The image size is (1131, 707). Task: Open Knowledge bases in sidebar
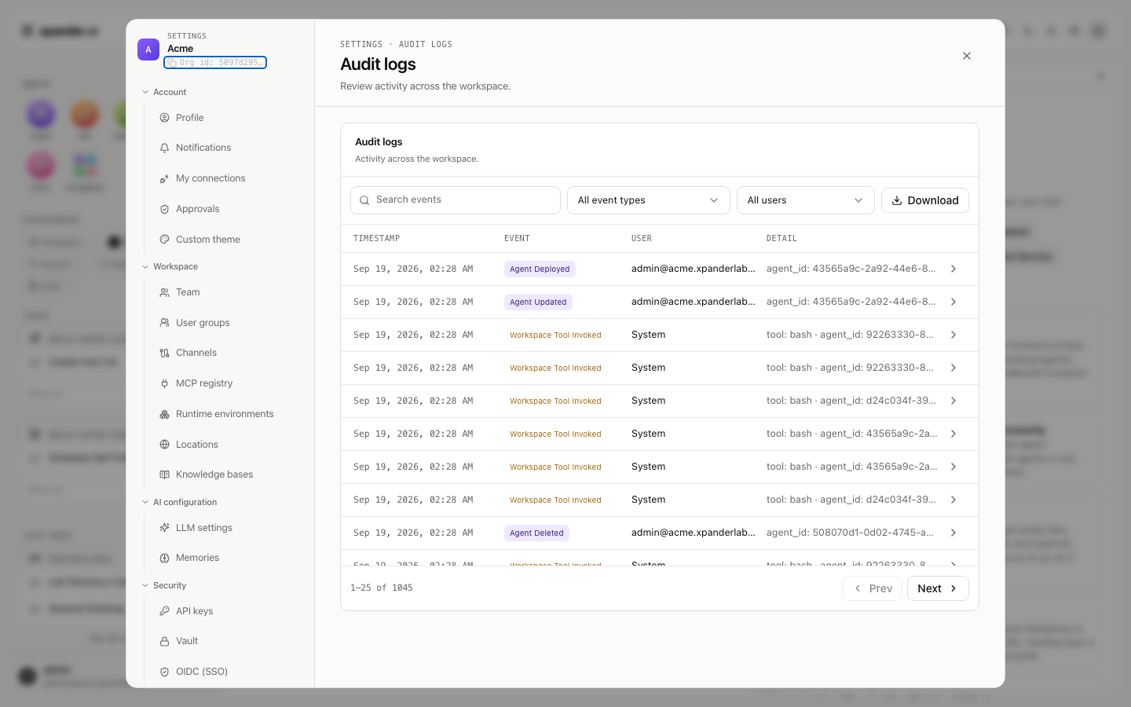click(x=228, y=474)
